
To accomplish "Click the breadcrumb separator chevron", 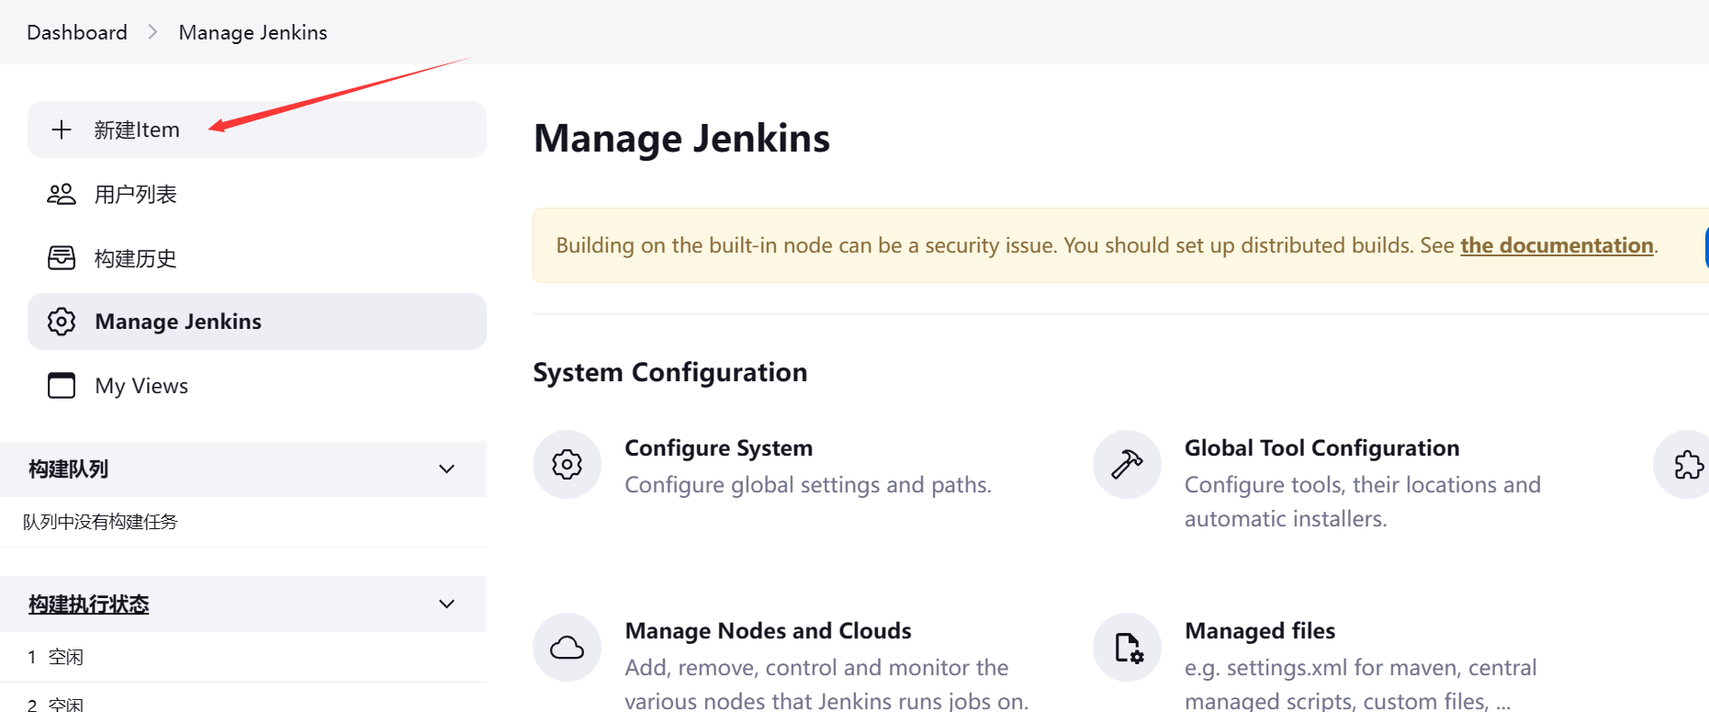I will click(x=152, y=32).
